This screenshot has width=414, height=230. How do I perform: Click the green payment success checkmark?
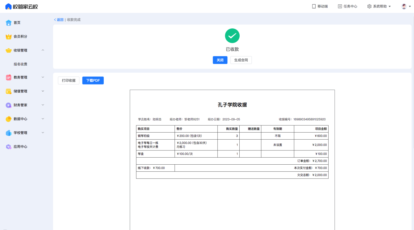232,36
